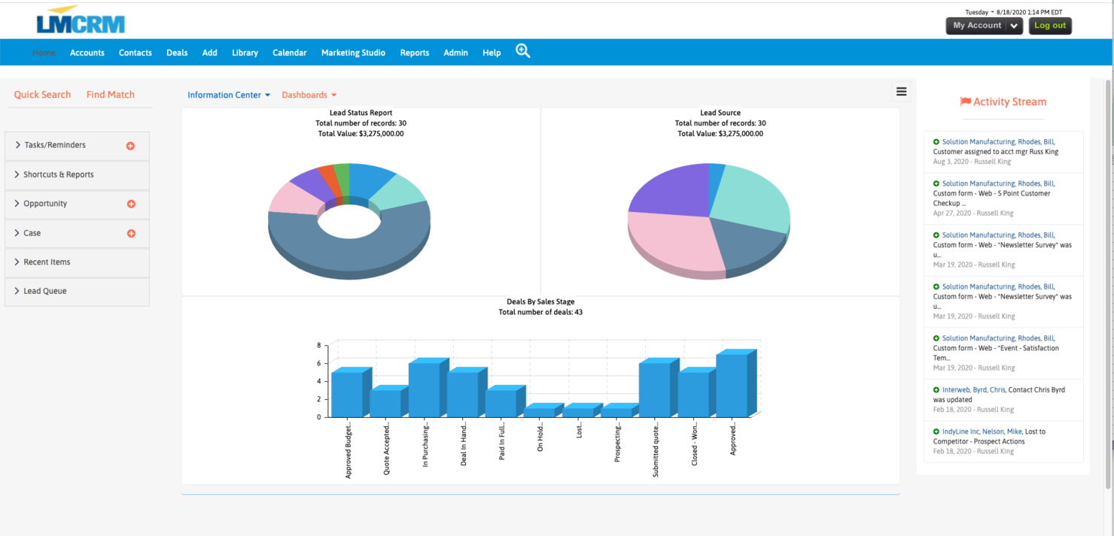The image size is (1114, 536).
Task: Click the Log out button
Action: click(1050, 25)
